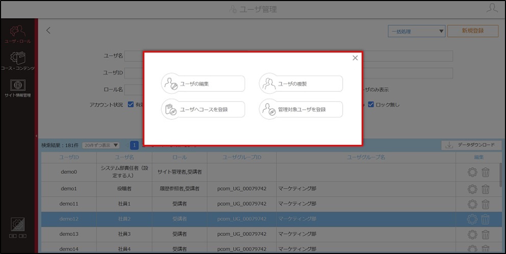Toggle the 有効 account status checkbox
Image resolution: width=506 pixels, height=254 pixels.
point(131,105)
